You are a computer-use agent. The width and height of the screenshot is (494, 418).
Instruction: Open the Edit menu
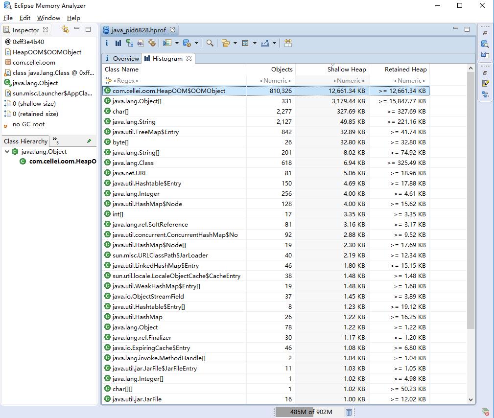click(25, 18)
